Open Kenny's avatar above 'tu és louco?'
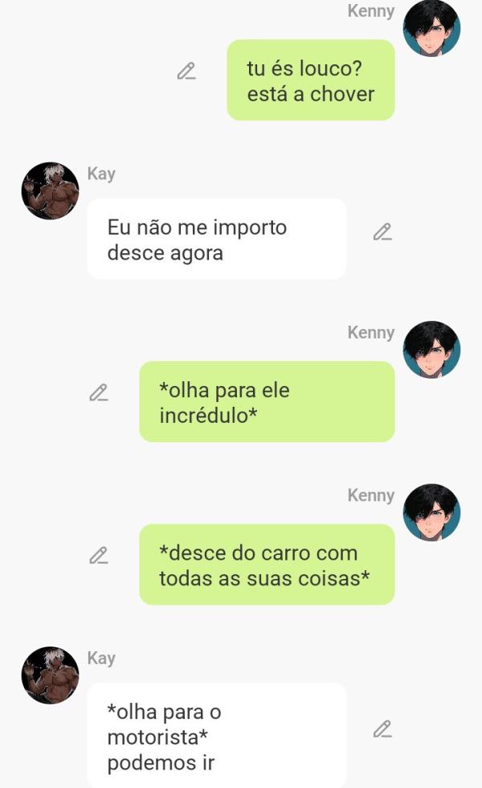Image resolution: width=482 pixels, height=788 pixels. click(432, 27)
